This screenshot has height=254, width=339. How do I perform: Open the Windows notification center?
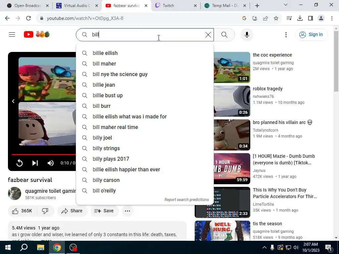(329, 247)
